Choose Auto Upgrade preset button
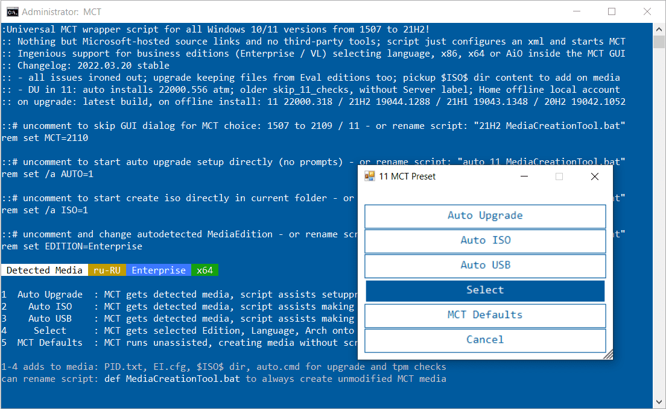 pyautogui.click(x=485, y=216)
